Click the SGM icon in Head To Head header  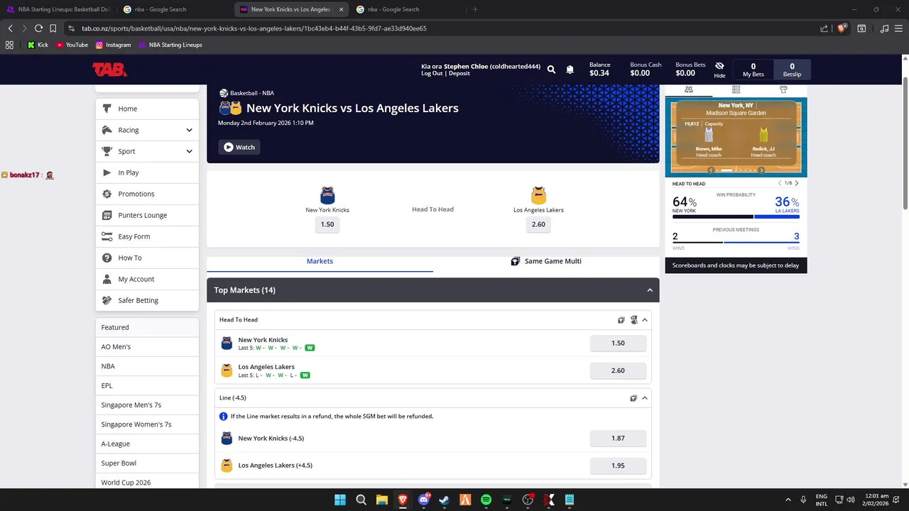pyautogui.click(x=621, y=320)
